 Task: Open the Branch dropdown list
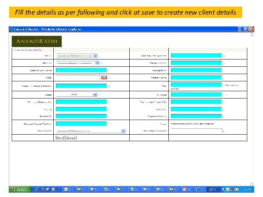point(78,63)
